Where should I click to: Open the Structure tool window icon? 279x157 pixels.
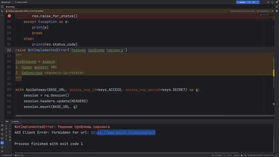(x=2, y=11)
